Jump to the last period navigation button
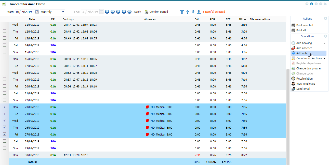This screenshot has width=329, height=165. click(x=129, y=12)
